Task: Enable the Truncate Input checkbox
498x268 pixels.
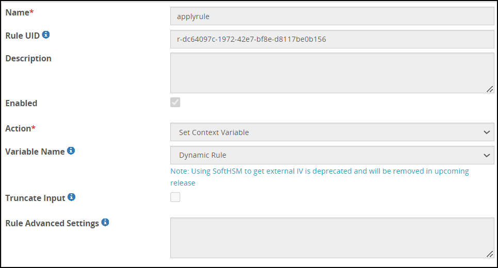Action: coord(175,197)
